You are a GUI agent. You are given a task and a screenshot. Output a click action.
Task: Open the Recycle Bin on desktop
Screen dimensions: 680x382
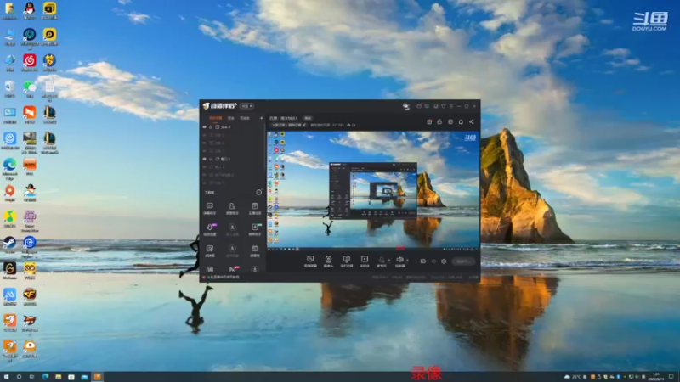point(9,89)
